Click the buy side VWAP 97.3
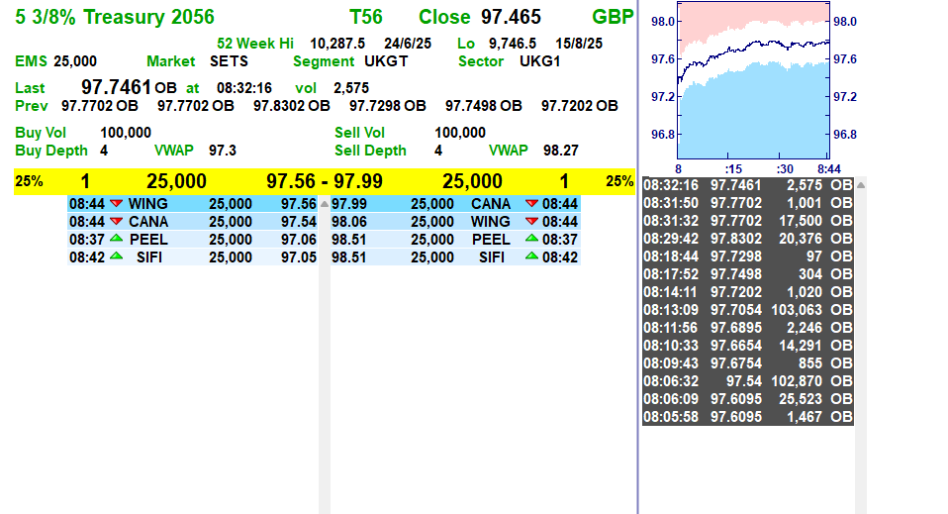Image resolution: width=948 pixels, height=514 pixels. click(x=223, y=151)
